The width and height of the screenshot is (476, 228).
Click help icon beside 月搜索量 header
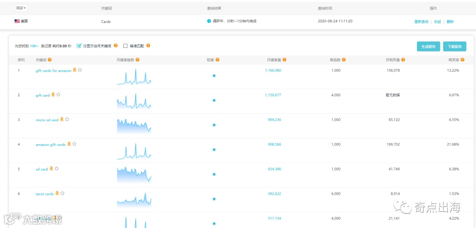pyautogui.click(x=284, y=60)
